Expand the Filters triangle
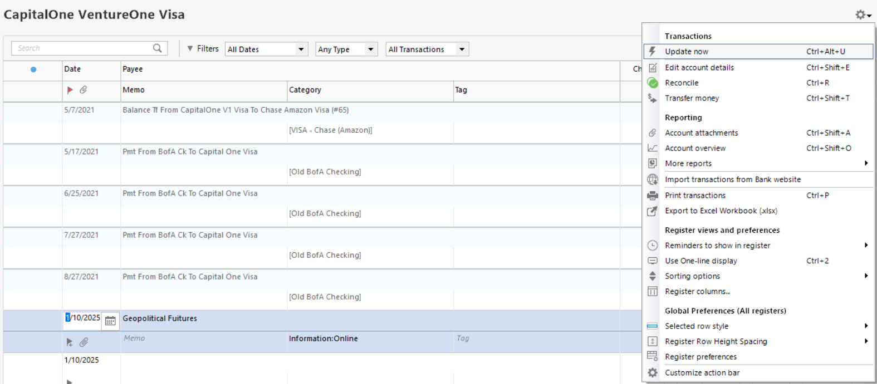877x384 pixels. [190, 49]
